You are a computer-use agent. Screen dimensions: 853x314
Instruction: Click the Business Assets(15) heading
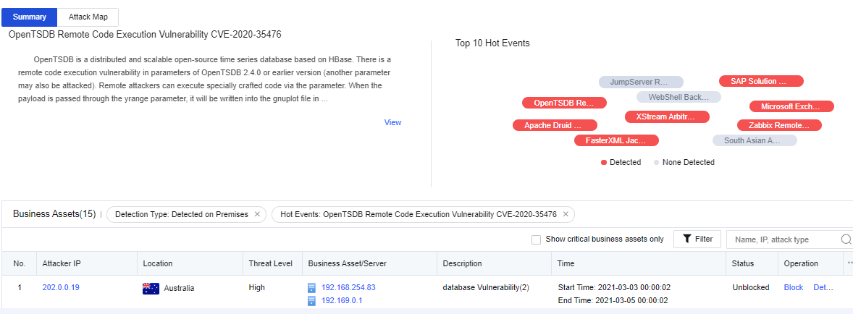[x=54, y=214]
